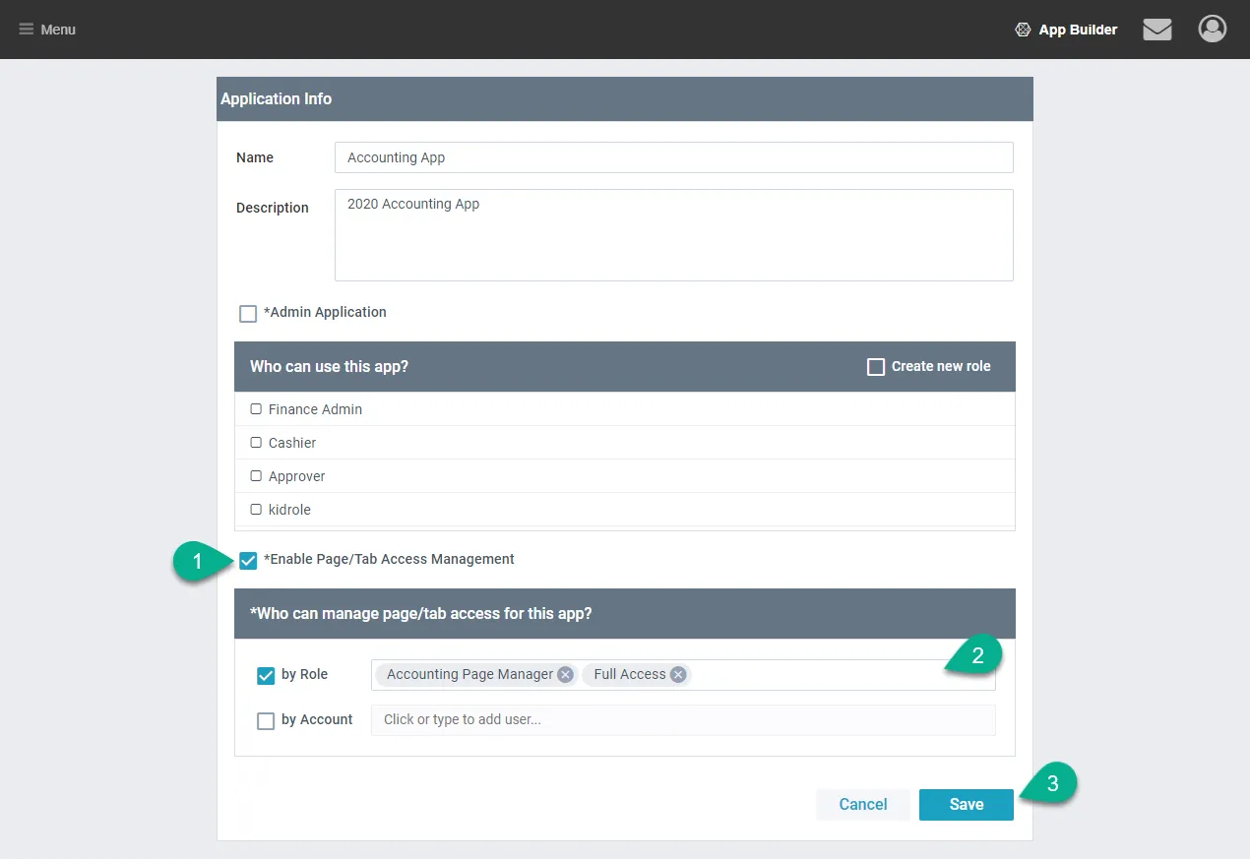The height and width of the screenshot is (860, 1250).
Task: Click the Cancel button
Action: (x=862, y=804)
